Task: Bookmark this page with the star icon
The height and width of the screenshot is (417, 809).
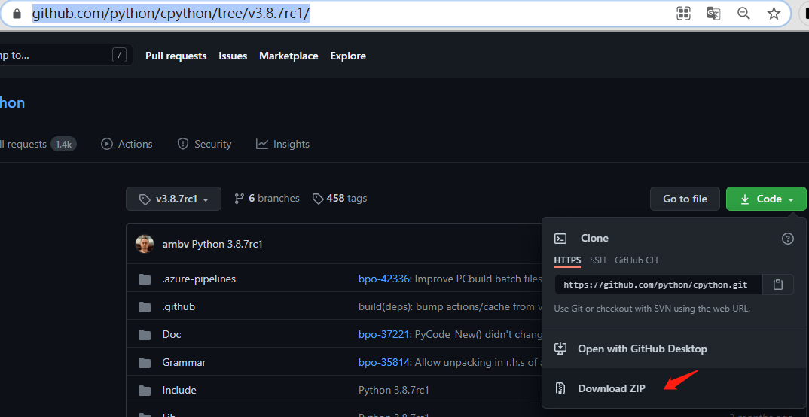Action: point(774,14)
